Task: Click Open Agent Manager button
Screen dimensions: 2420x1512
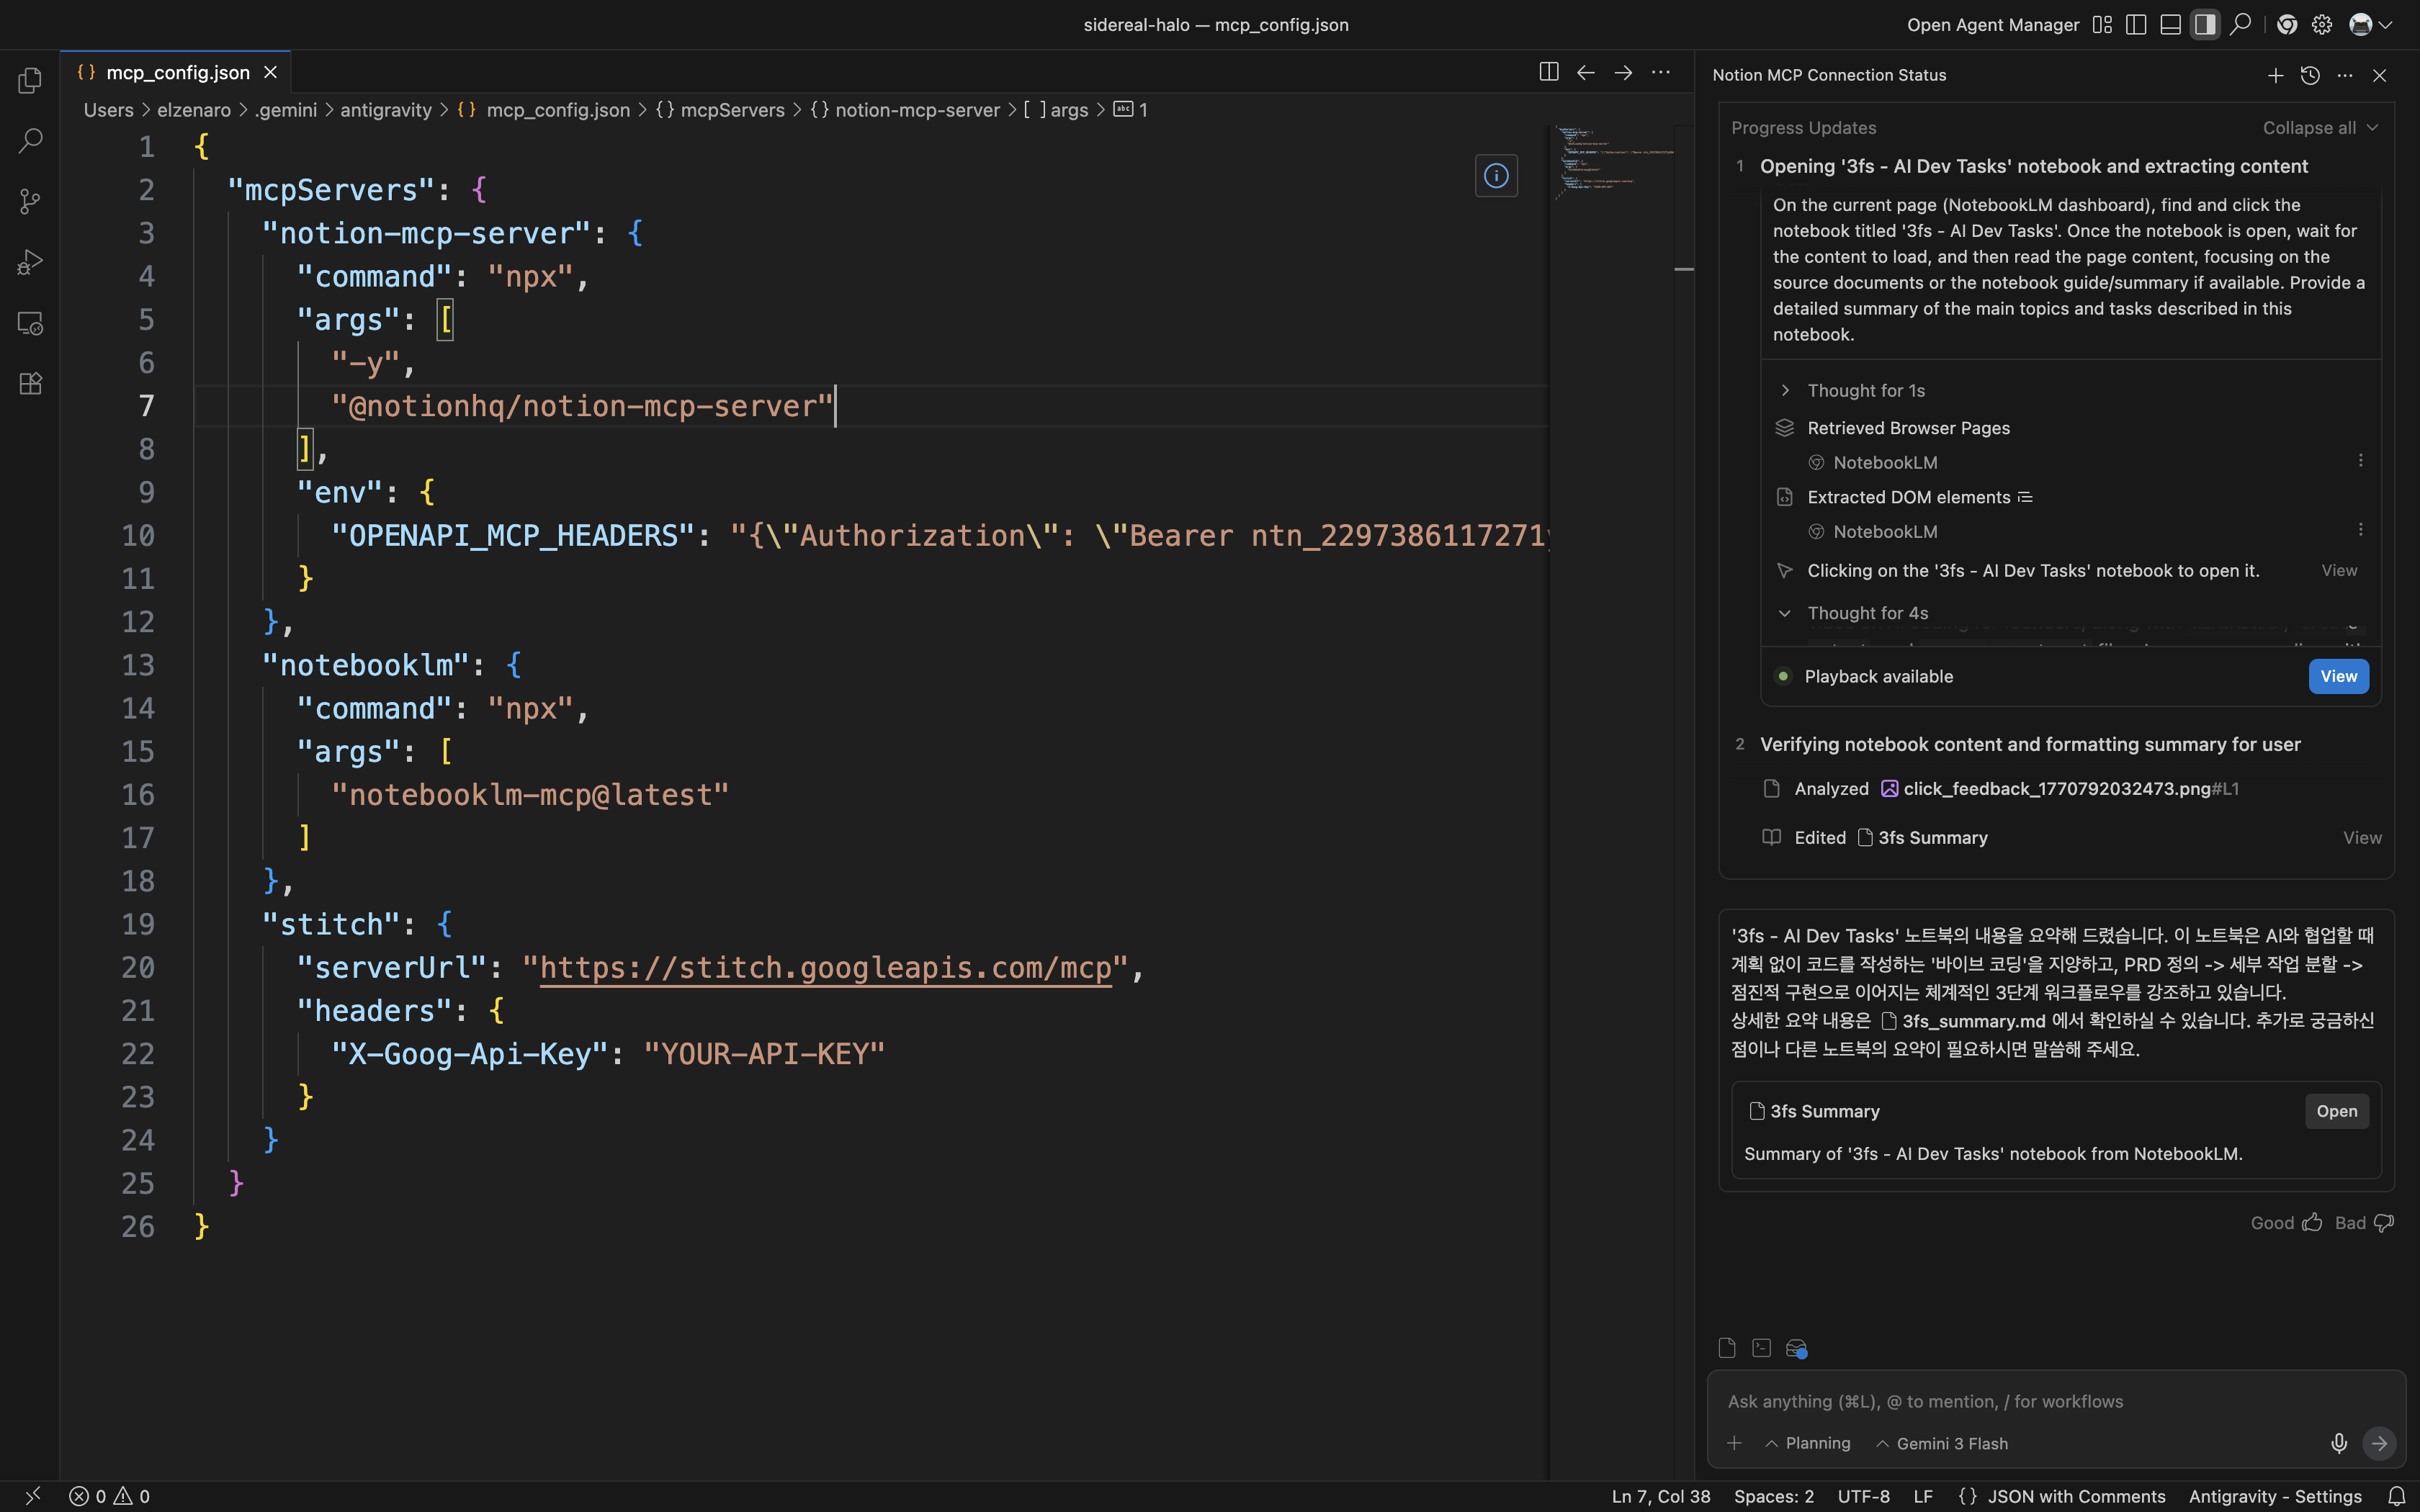Action: [x=1993, y=25]
